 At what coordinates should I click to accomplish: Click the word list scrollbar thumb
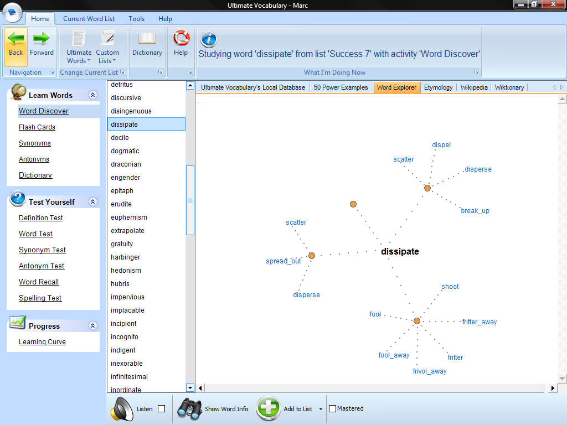coord(190,200)
